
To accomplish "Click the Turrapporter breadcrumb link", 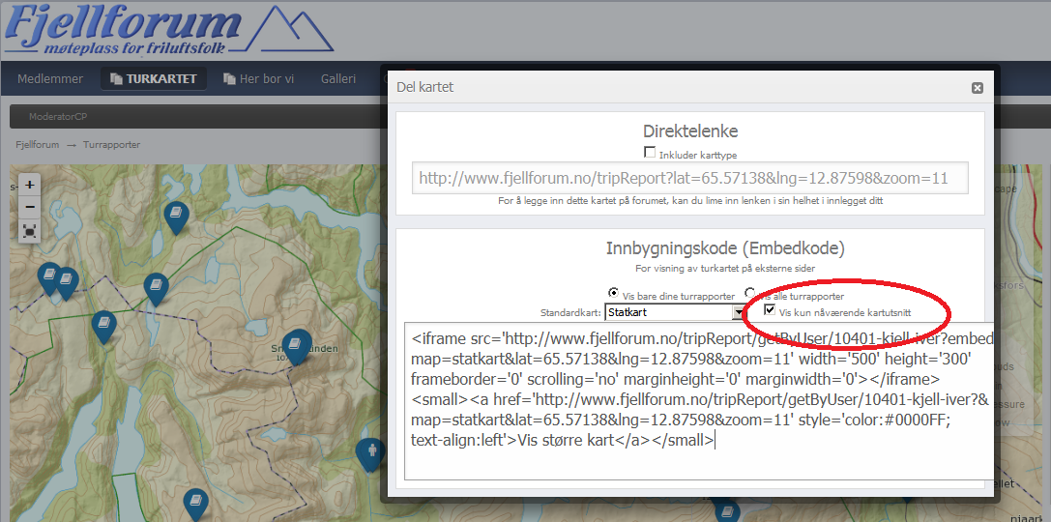I will [x=111, y=145].
